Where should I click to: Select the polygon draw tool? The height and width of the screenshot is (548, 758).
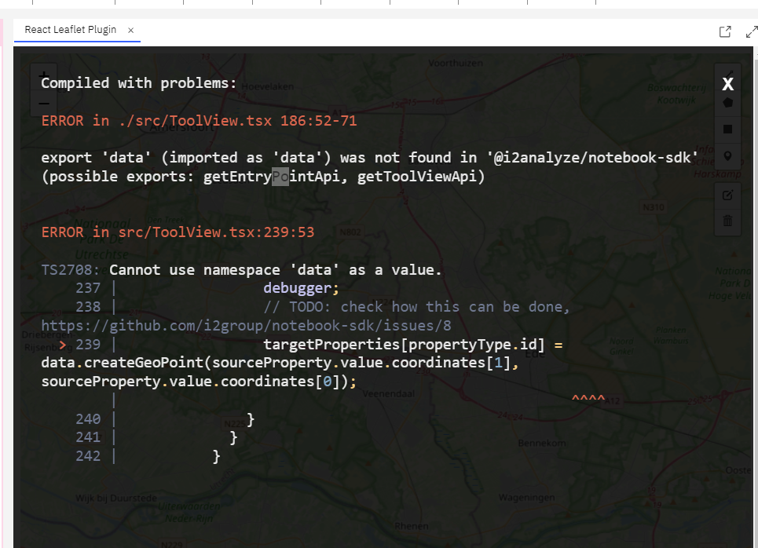pyautogui.click(x=727, y=103)
